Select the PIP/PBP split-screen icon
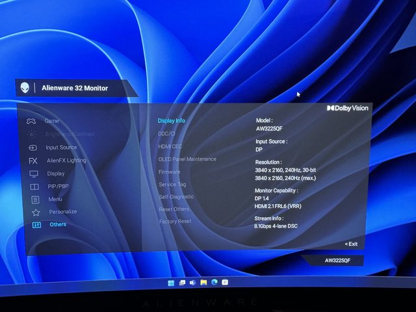The width and height of the screenshot is (416, 312). [34, 187]
